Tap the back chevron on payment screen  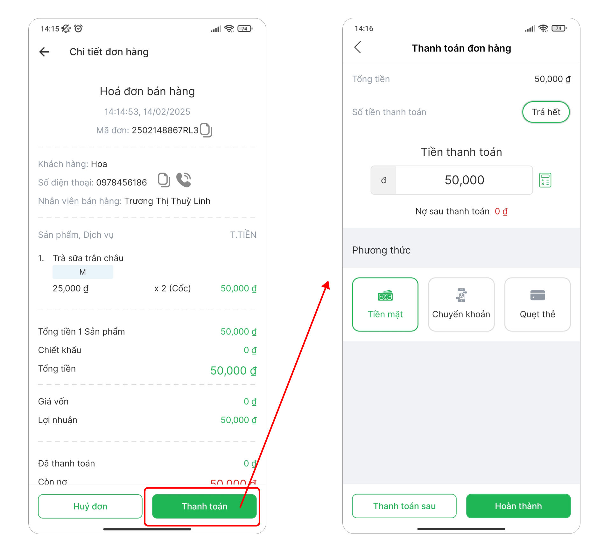[358, 47]
